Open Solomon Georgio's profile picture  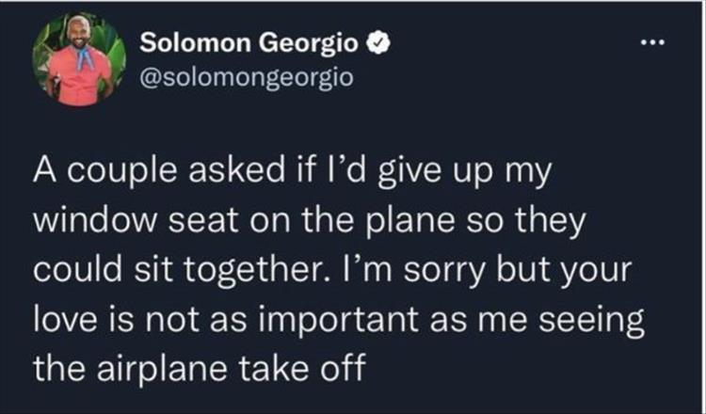[x=80, y=61]
